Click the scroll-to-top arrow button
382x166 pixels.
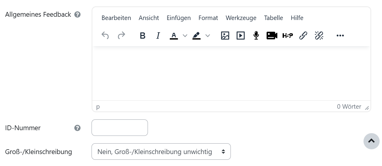click(372, 141)
